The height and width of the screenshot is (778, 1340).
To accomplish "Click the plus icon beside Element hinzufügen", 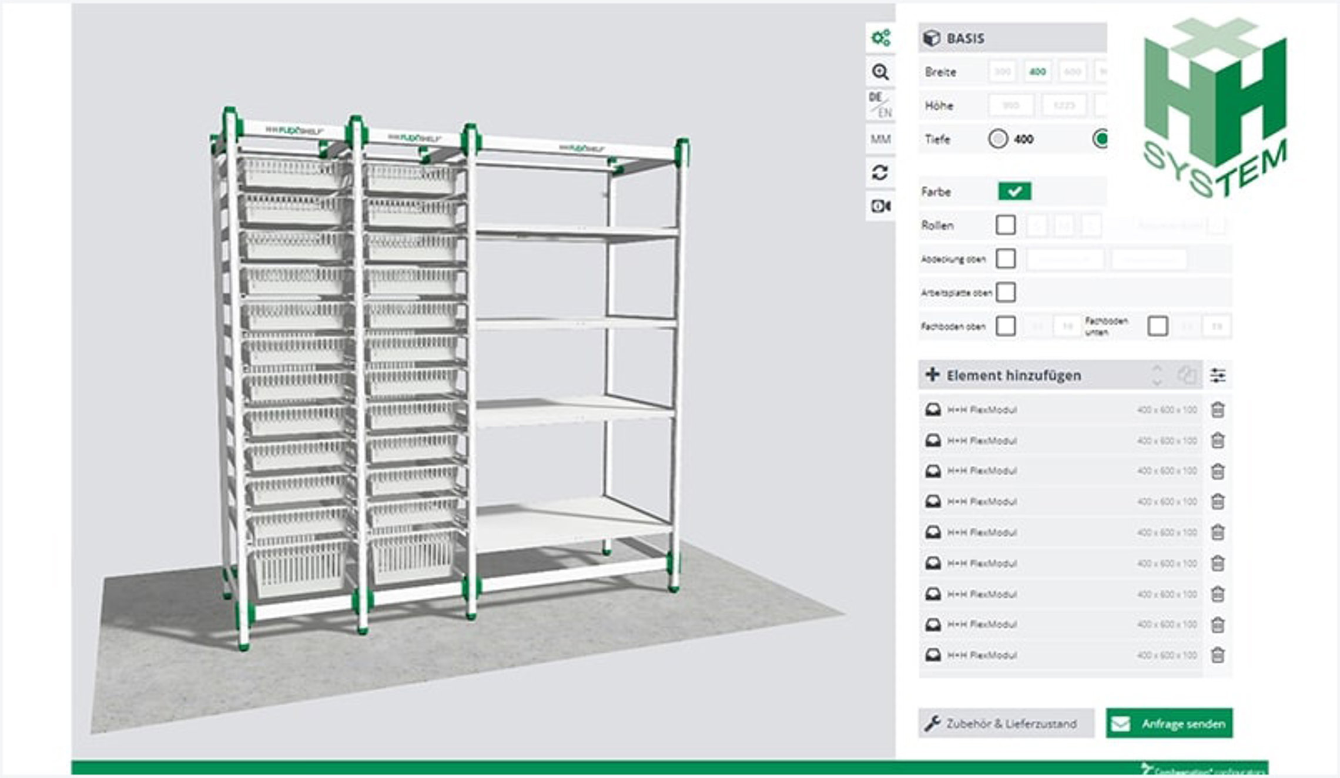I will 932,375.
